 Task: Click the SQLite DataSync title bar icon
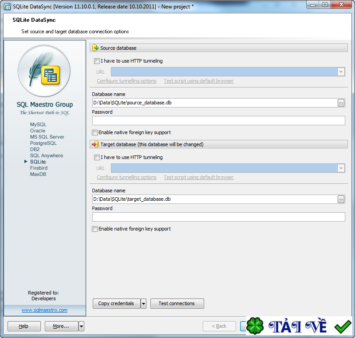click(x=6, y=5)
